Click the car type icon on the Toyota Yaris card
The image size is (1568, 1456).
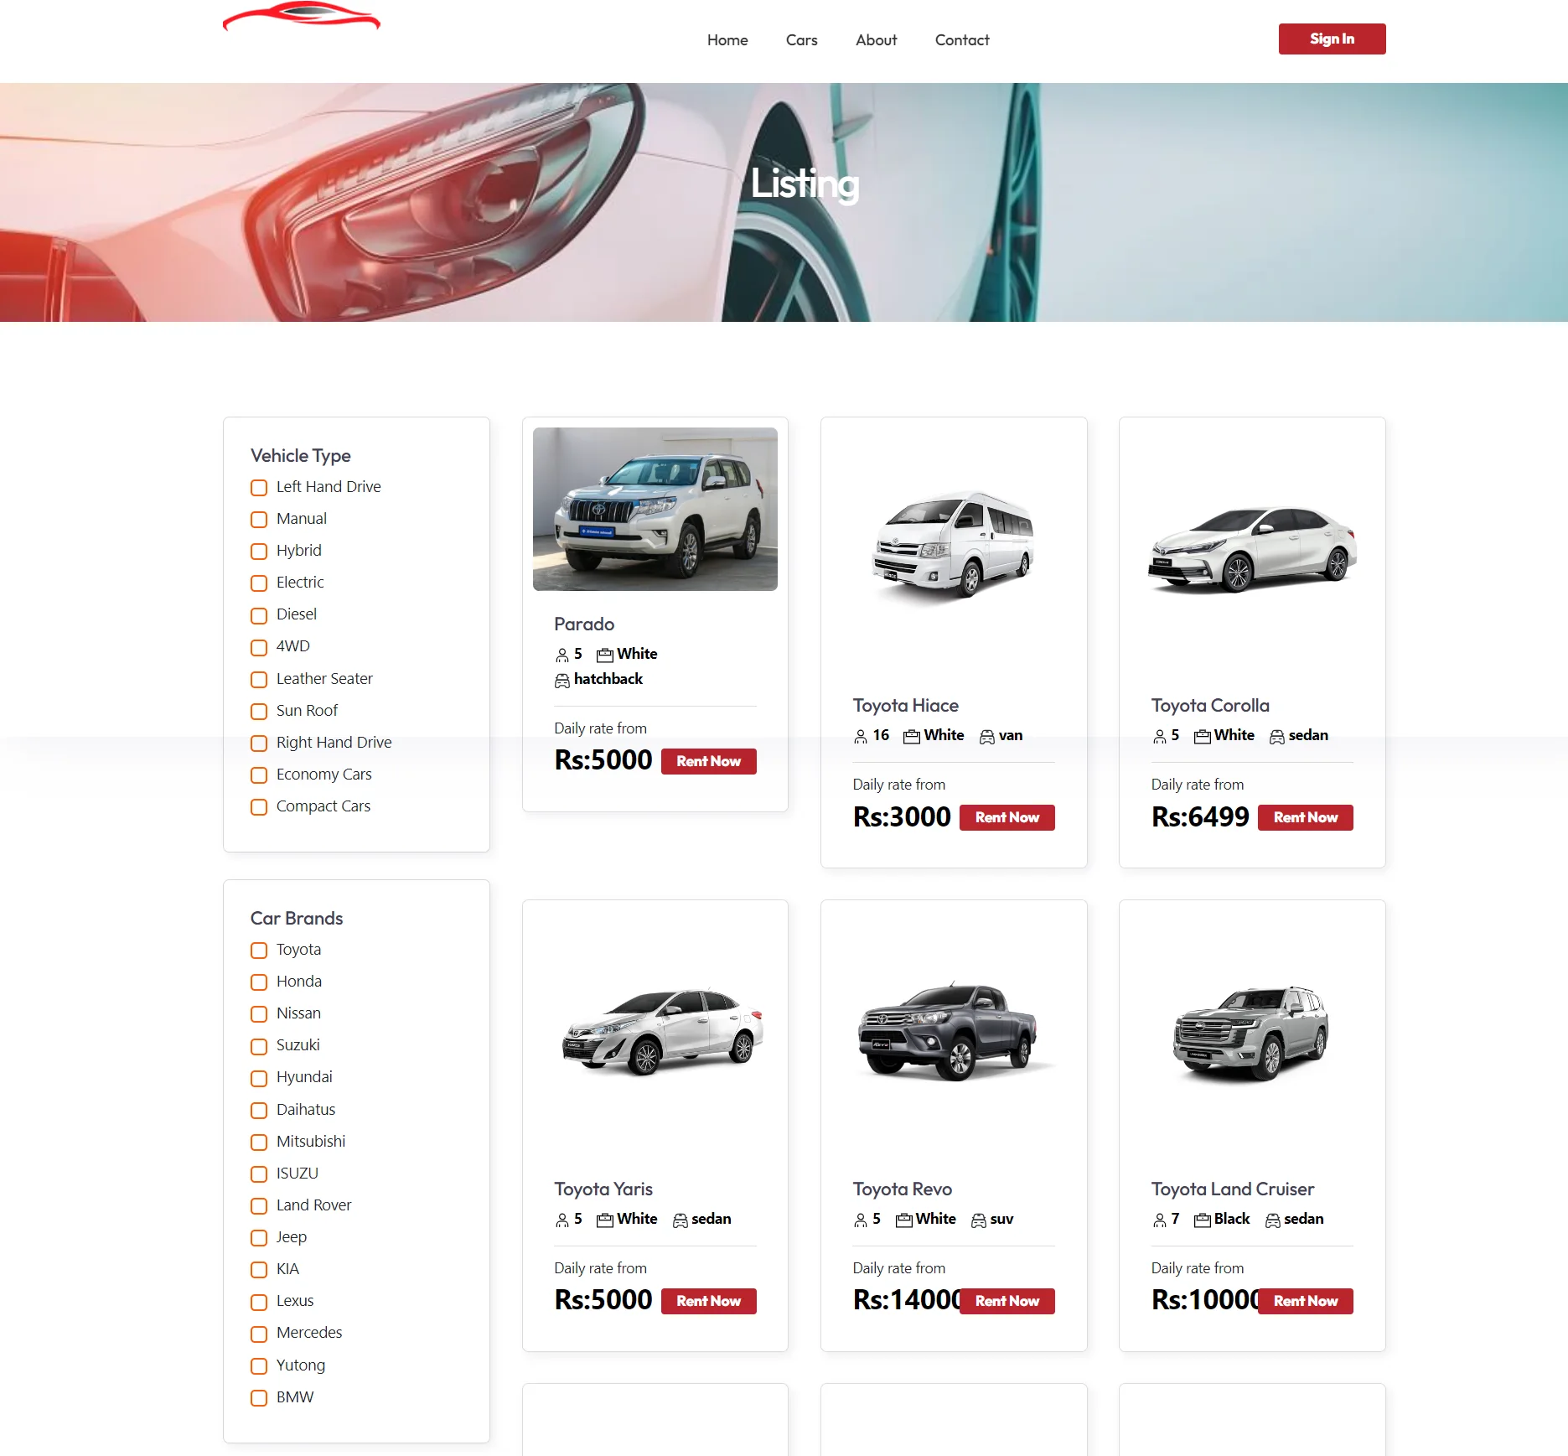(x=680, y=1220)
